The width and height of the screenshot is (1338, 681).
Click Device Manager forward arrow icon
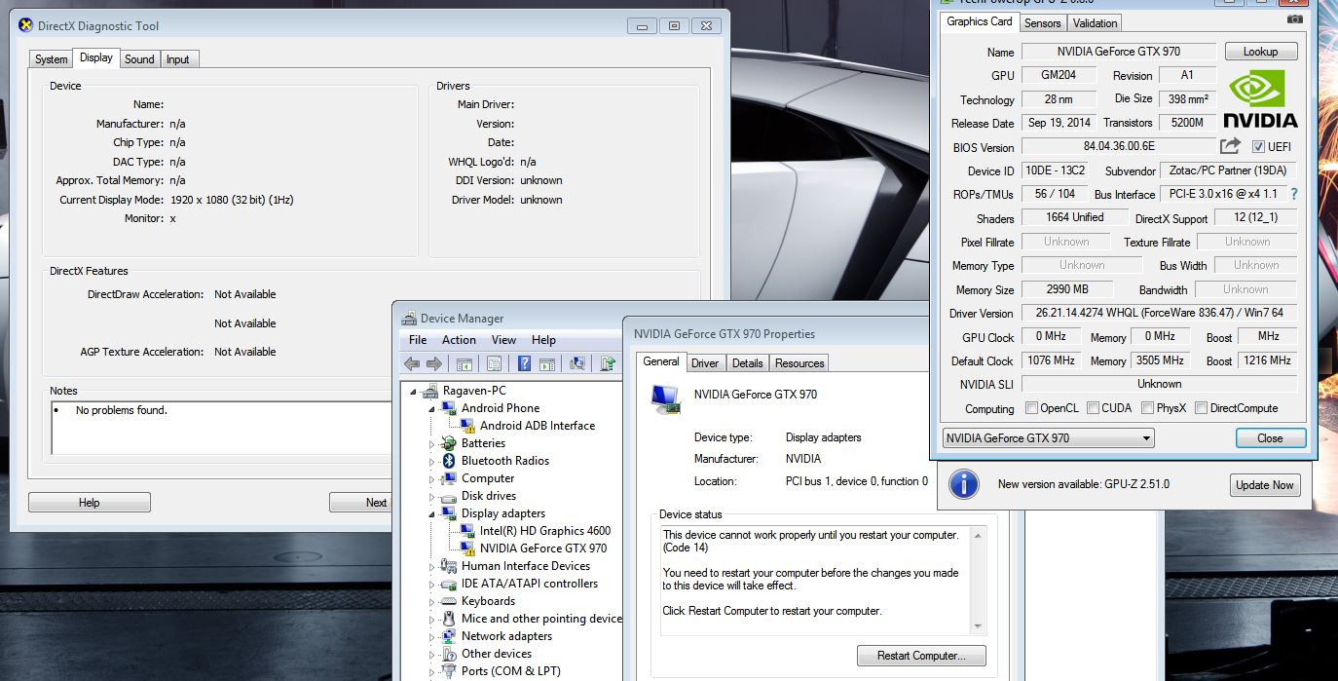point(434,363)
